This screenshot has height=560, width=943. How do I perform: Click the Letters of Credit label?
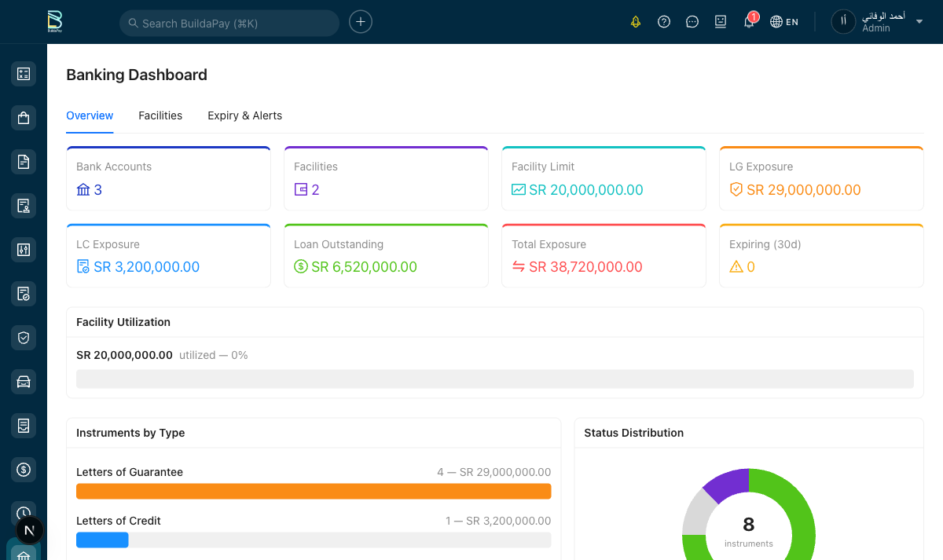pos(119,521)
